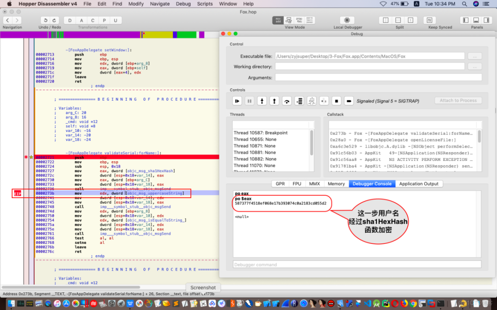Click the Undo arrow in Hopper toolbar
Image resolution: width=497 pixels, height=310 pixels.
click(46, 20)
